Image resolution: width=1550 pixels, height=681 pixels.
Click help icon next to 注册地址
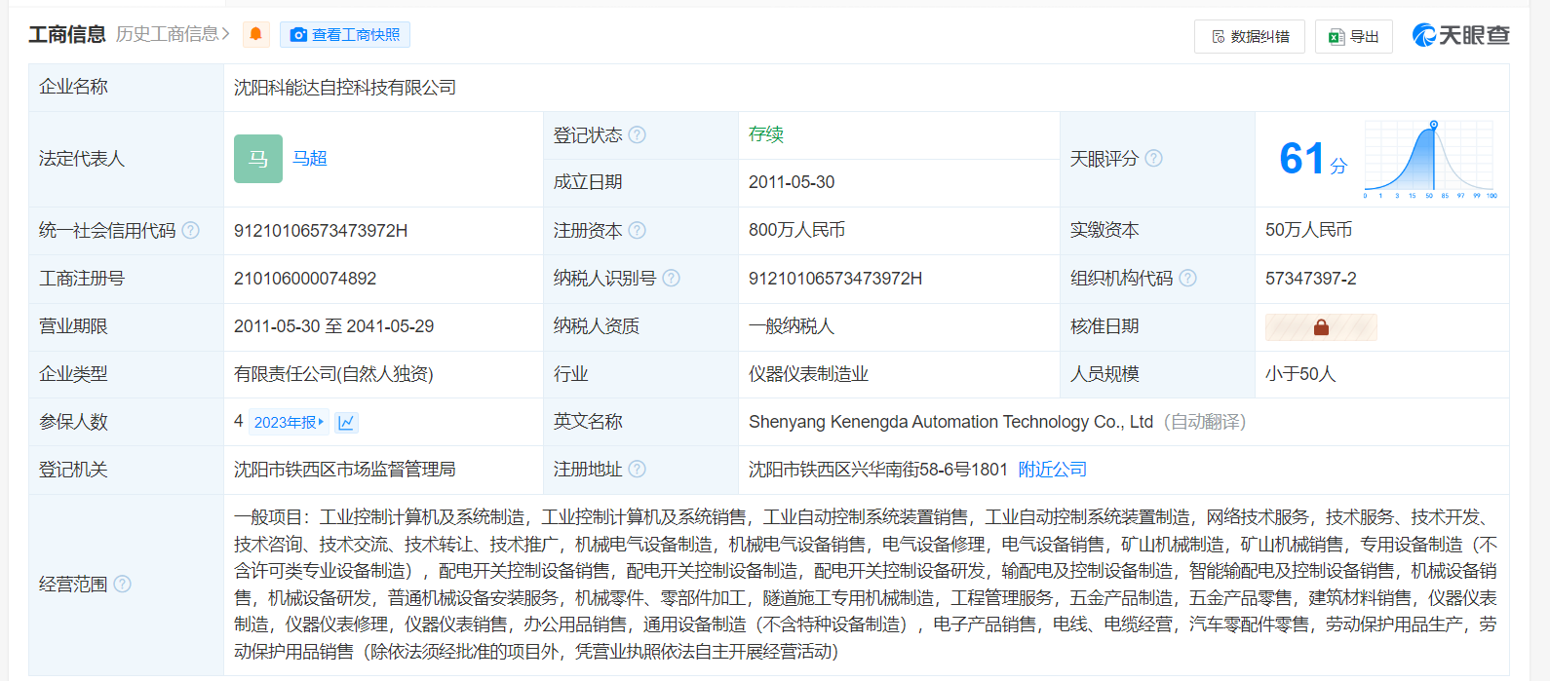click(637, 470)
